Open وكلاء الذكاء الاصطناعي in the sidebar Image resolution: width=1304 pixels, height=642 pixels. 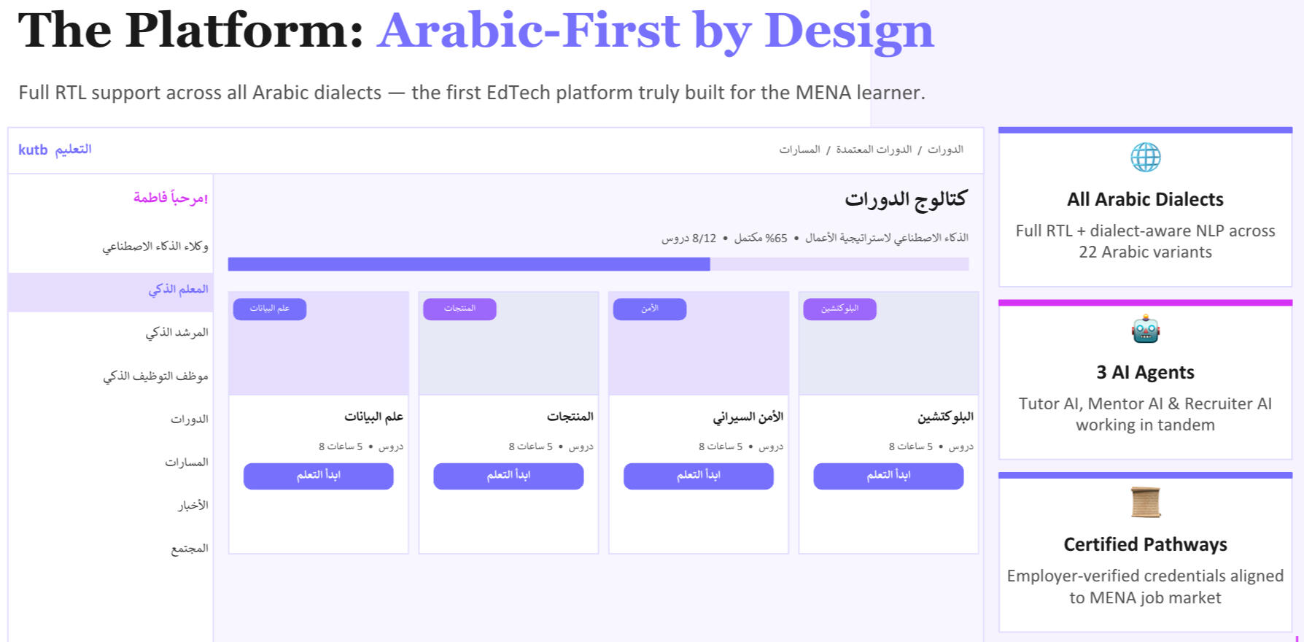point(155,247)
